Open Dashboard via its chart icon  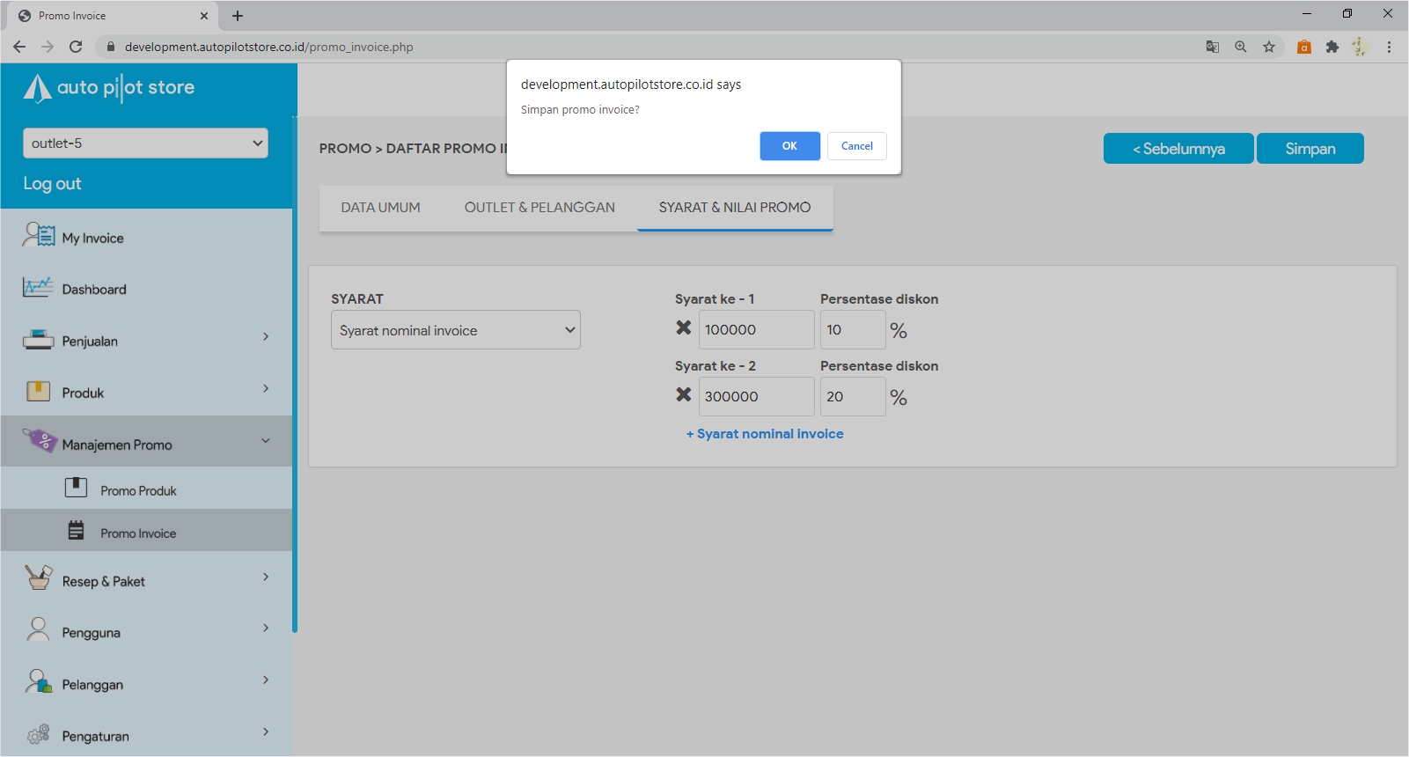coord(38,287)
